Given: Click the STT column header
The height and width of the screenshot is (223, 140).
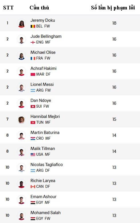Looking at the screenshot, I should (8, 7).
